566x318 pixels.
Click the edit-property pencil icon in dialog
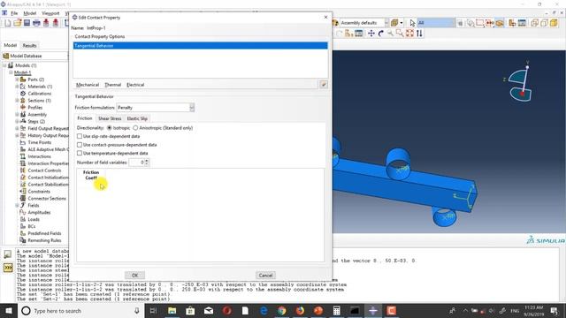tap(324, 85)
